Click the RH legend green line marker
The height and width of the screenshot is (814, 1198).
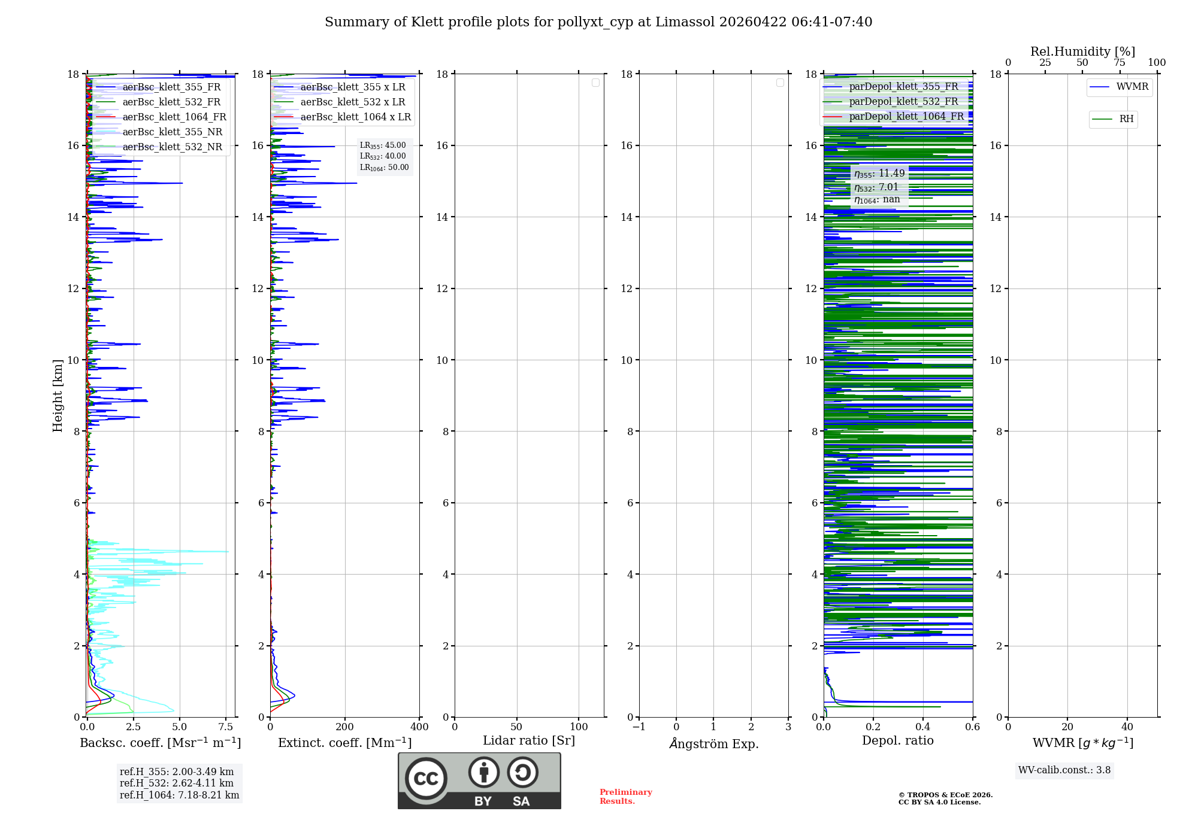coord(1102,119)
